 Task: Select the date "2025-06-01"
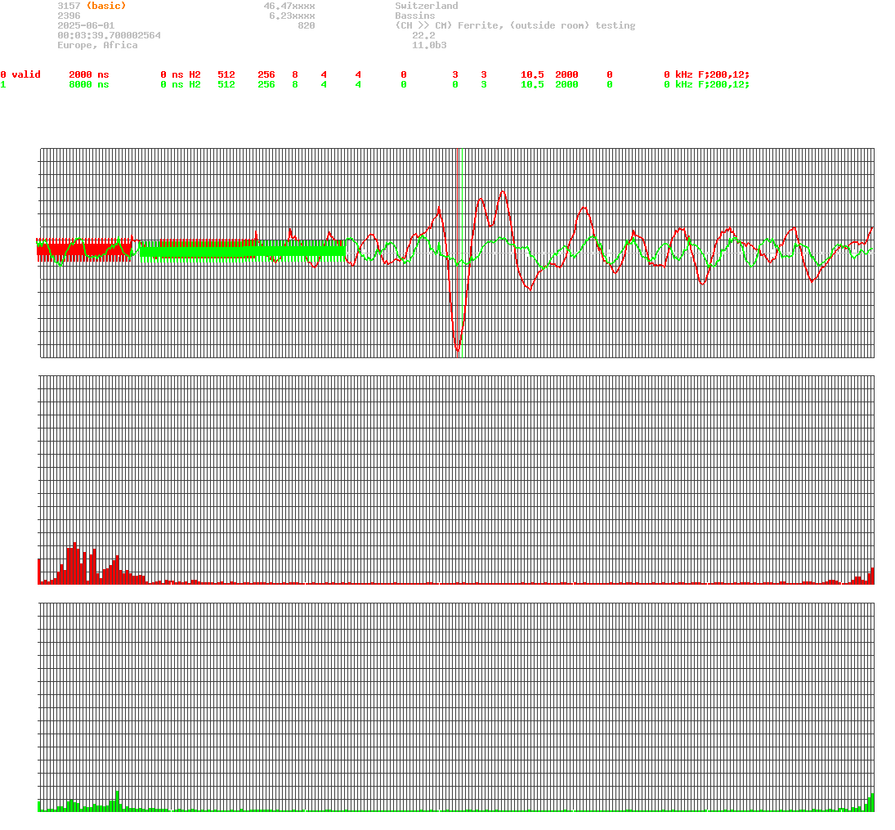[86, 25]
